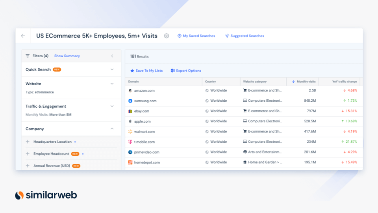The image size is (378, 213).
Task: Click the 840.2M monthly visits value
Action: [x=310, y=101]
